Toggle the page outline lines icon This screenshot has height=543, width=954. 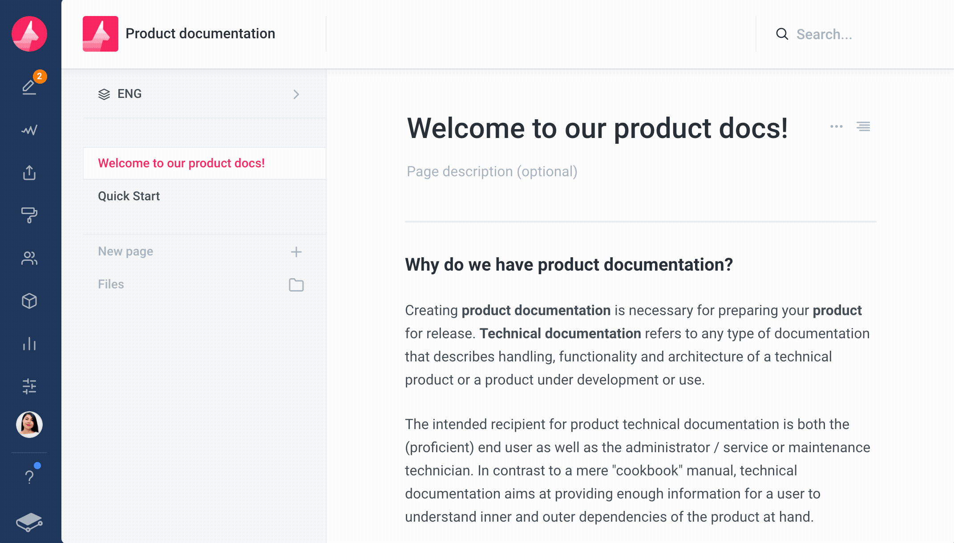(x=863, y=127)
